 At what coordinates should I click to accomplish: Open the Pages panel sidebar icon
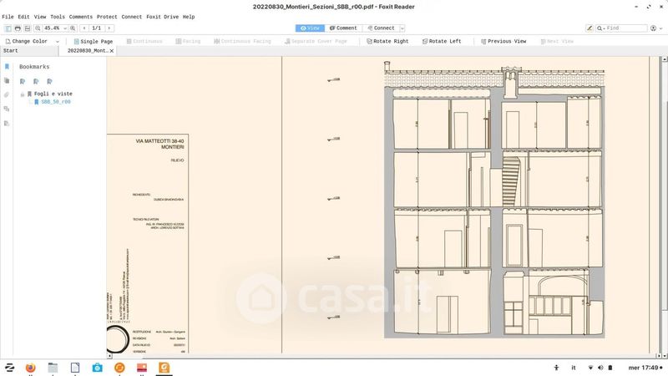click(7, 81)
